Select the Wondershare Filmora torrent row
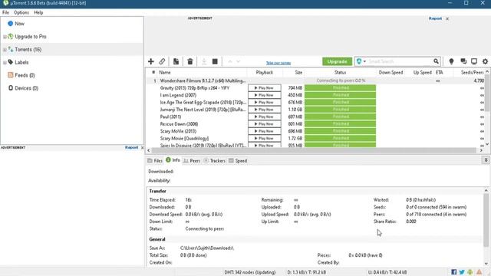This screenshot has width=491, height=276. coord(316,80)
